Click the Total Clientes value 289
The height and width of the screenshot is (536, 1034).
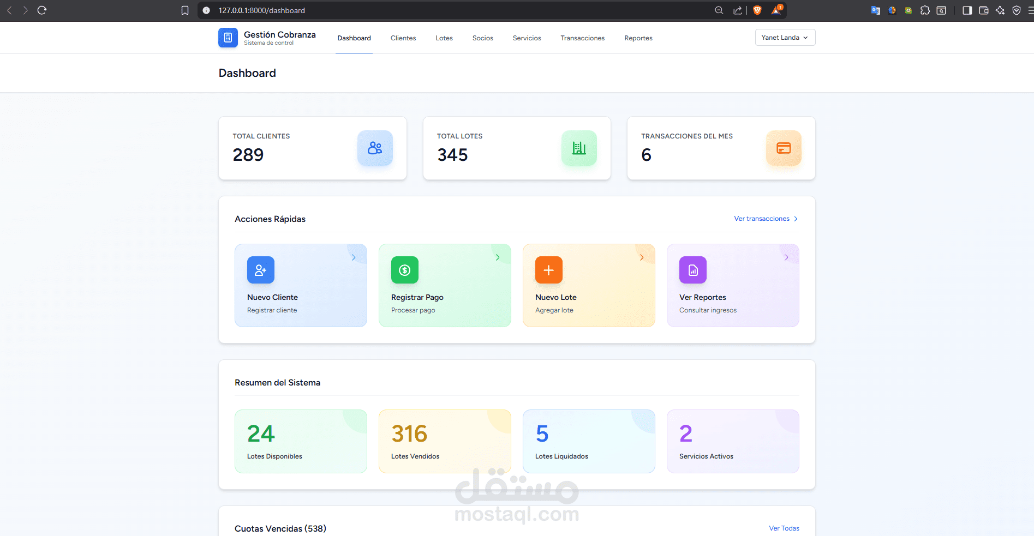[x=248, y=155]
